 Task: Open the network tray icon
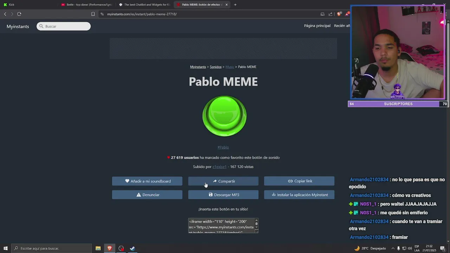pyautogui.click(x=404, y=248)
